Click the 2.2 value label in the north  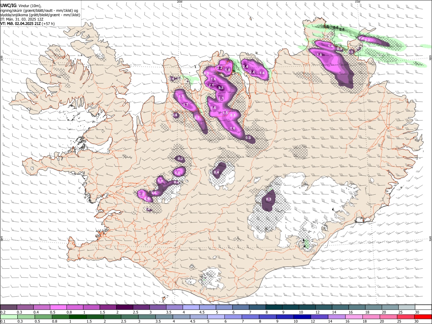tap(220, 68)
